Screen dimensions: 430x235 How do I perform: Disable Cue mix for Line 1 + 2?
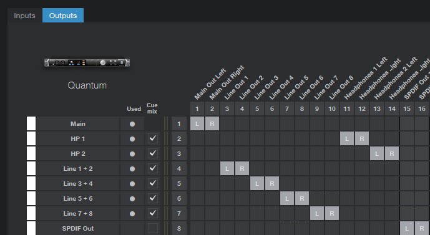tap(153, 168)
